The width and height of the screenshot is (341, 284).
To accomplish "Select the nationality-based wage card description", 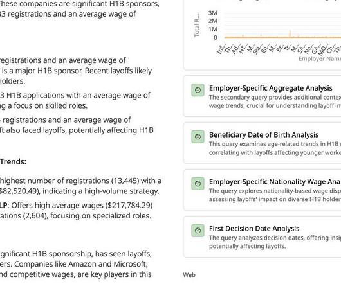I will click(275, 195).
